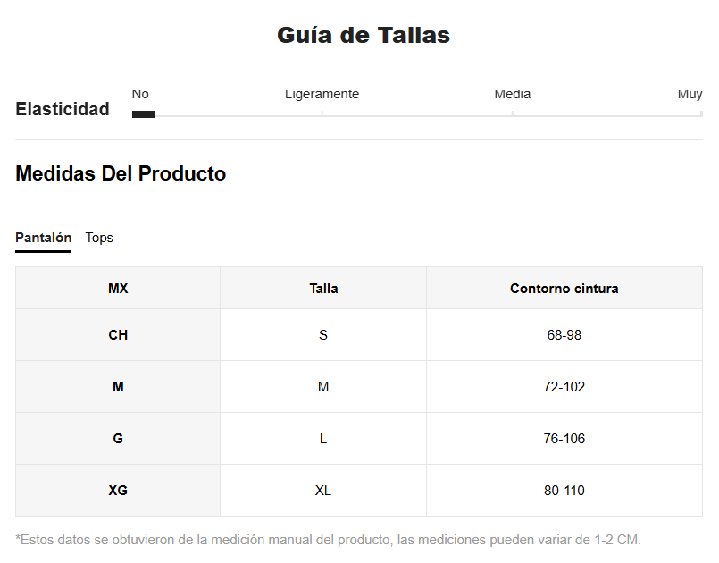The image size is (719, 563).
Task: Click the XL cell in the Talla column
Action: tap(323, 491)
